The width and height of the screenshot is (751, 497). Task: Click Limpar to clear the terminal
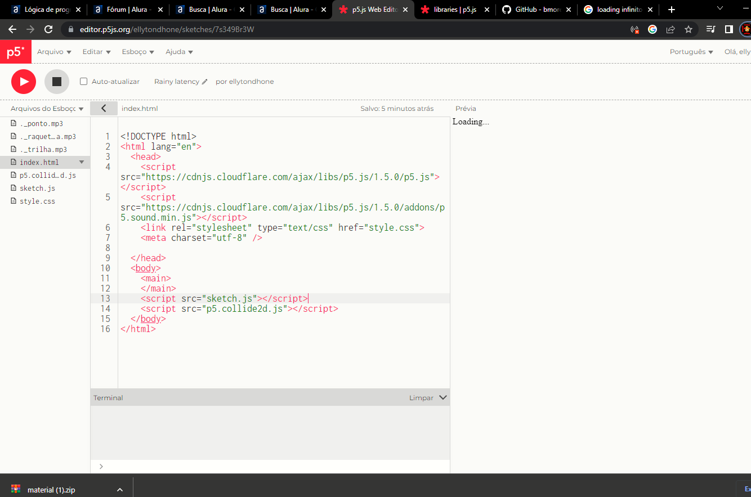coord(421,398)
